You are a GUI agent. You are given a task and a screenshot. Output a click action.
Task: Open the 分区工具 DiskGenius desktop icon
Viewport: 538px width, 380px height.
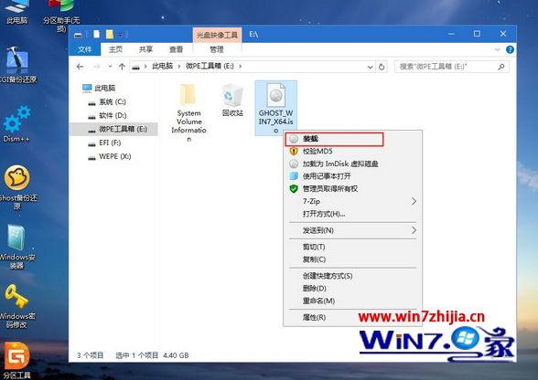pos(16,360)
